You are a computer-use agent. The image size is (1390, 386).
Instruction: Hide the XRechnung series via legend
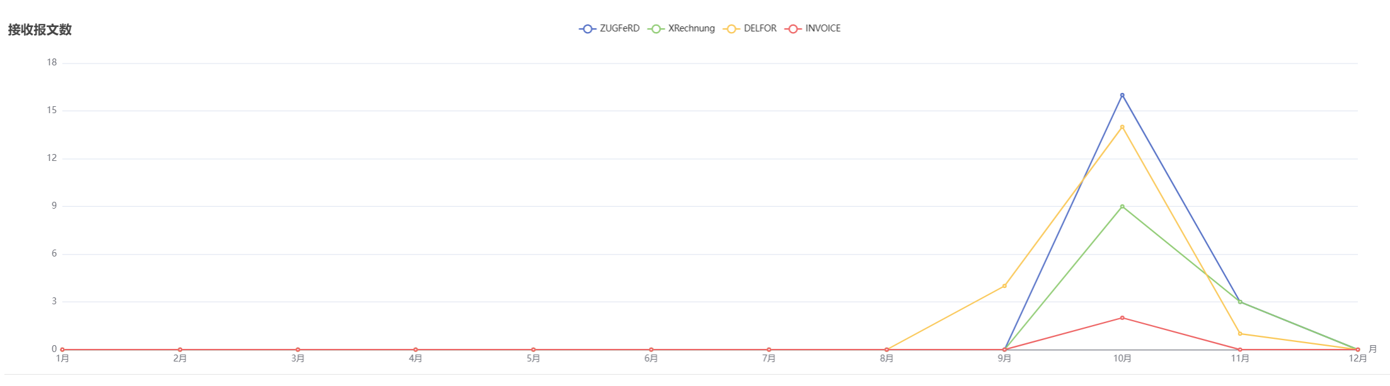[x=681, y=29]
